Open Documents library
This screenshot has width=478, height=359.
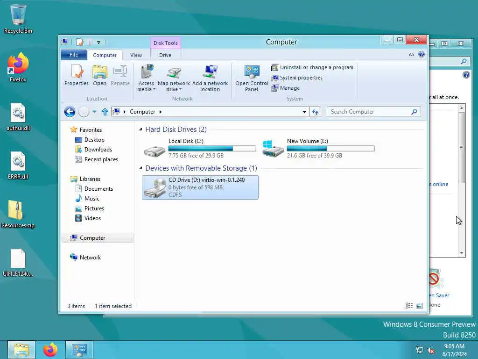pos(98,189)
